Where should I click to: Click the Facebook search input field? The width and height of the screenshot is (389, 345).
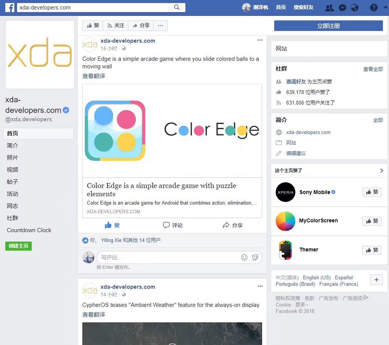(x=92, y=8)
